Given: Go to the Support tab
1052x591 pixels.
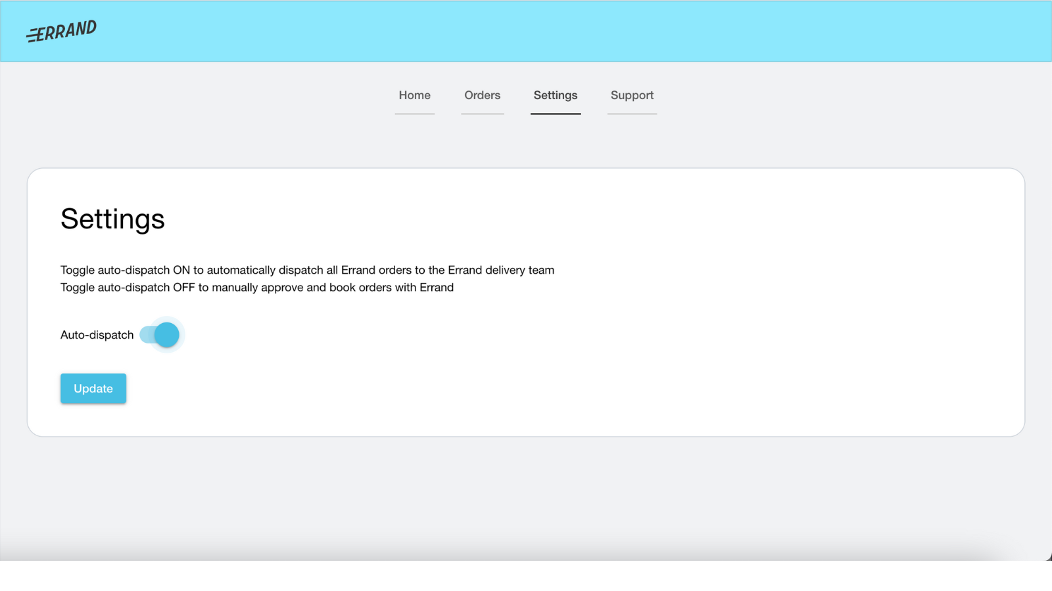Looking at the screenshot, I should (632, 96).
